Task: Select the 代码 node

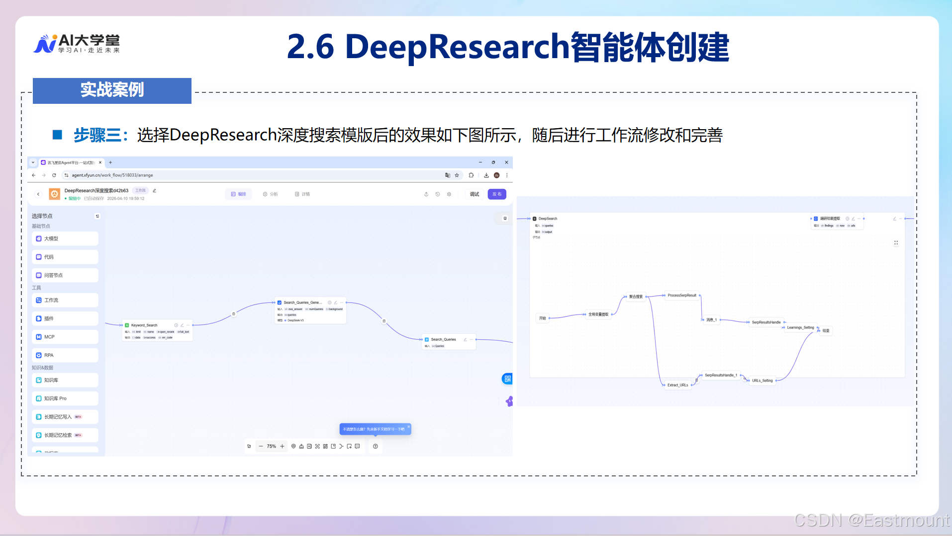Action: 65,257
